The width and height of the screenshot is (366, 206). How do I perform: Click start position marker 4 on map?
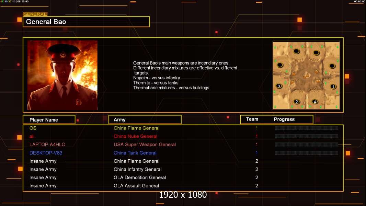[315, 102]
